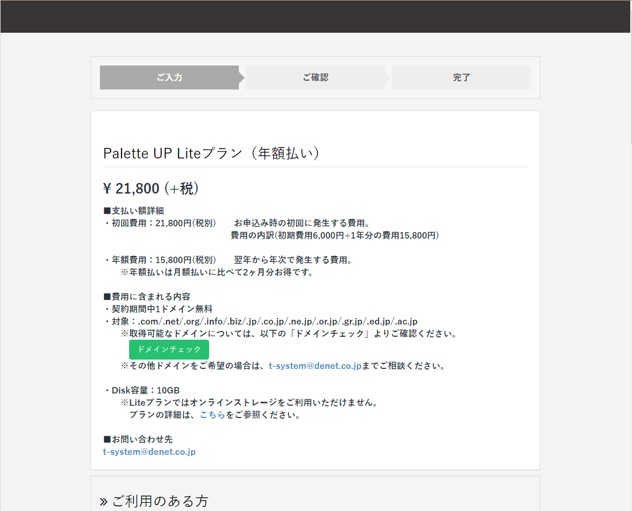The image size is (632, 511).
Task: Click the ご入力 step tab
Action: point(169,77)
